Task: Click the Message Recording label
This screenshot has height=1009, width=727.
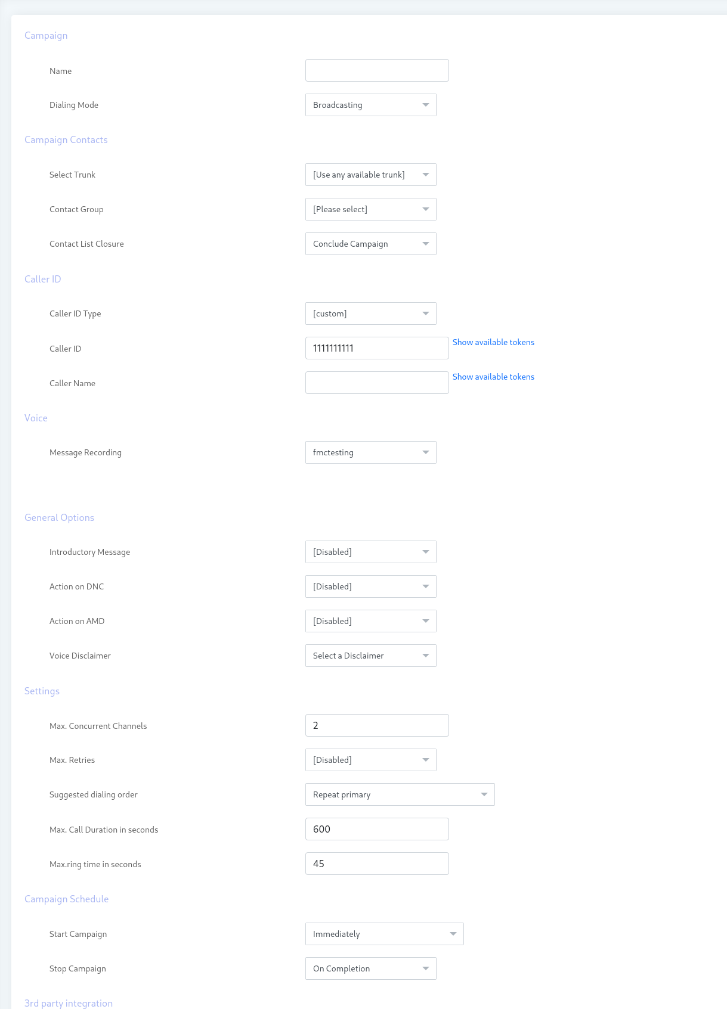Action: coord(85,452)
